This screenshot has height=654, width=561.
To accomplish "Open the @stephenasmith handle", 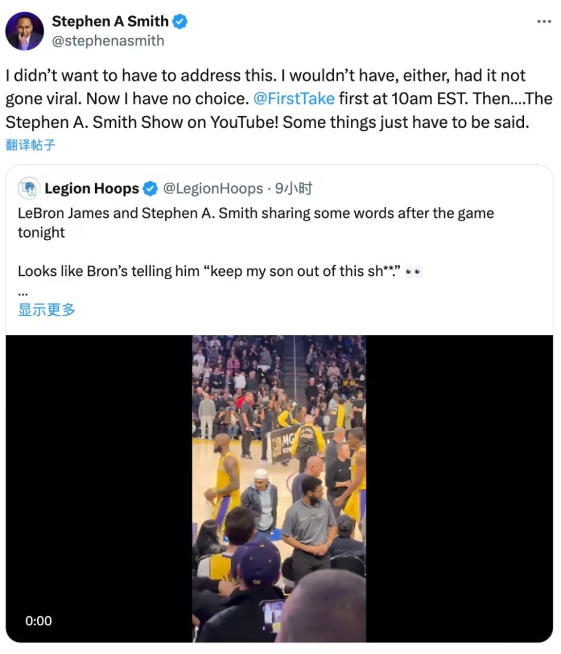I will point(108,41).
